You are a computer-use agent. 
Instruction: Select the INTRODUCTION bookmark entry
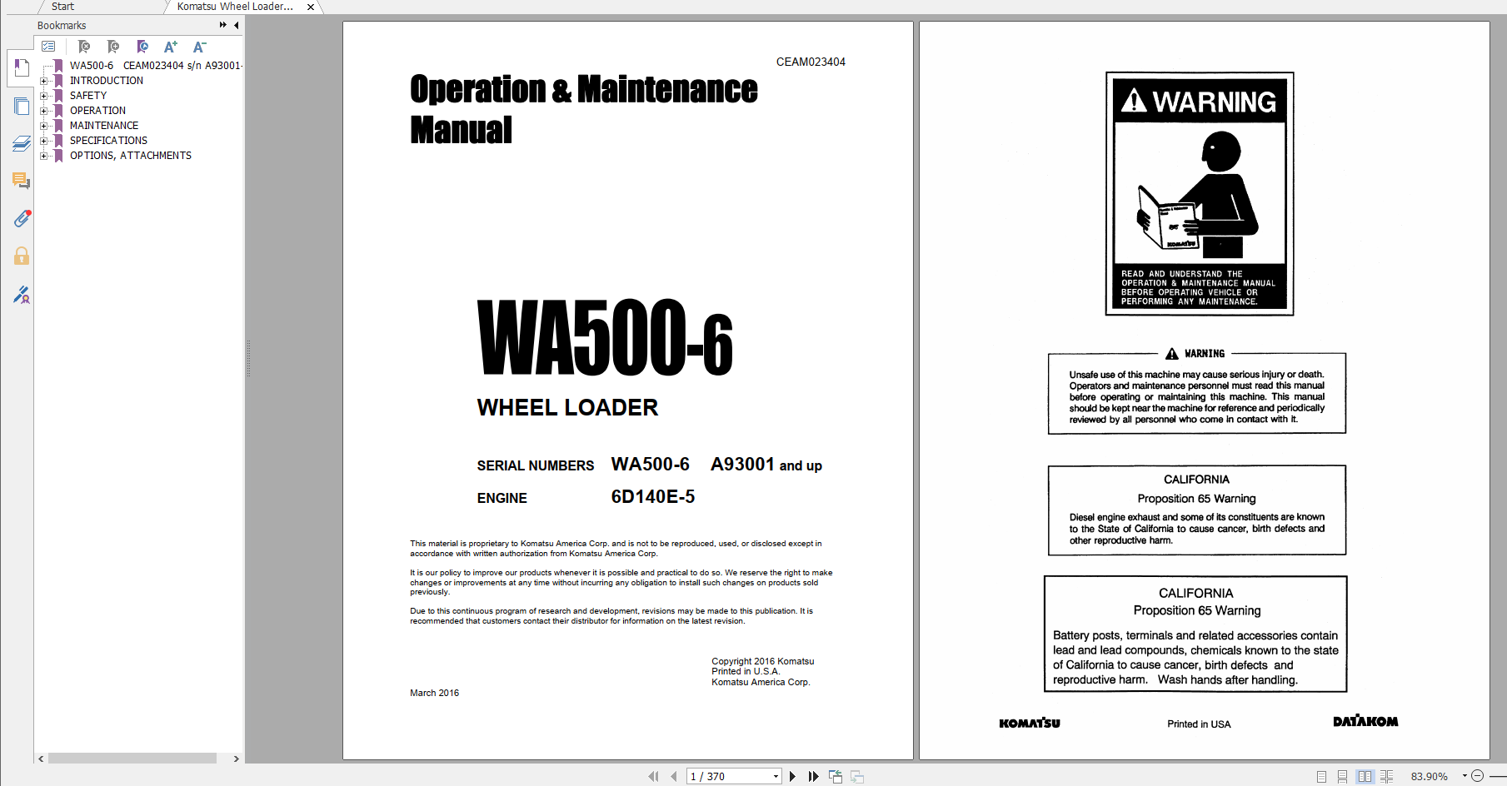[107, 81]
